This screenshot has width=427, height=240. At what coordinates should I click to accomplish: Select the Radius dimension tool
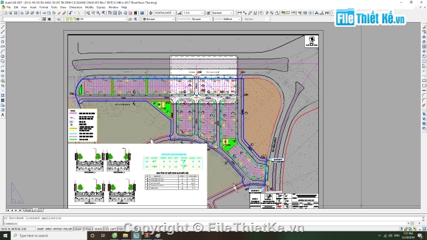[262, 13]
